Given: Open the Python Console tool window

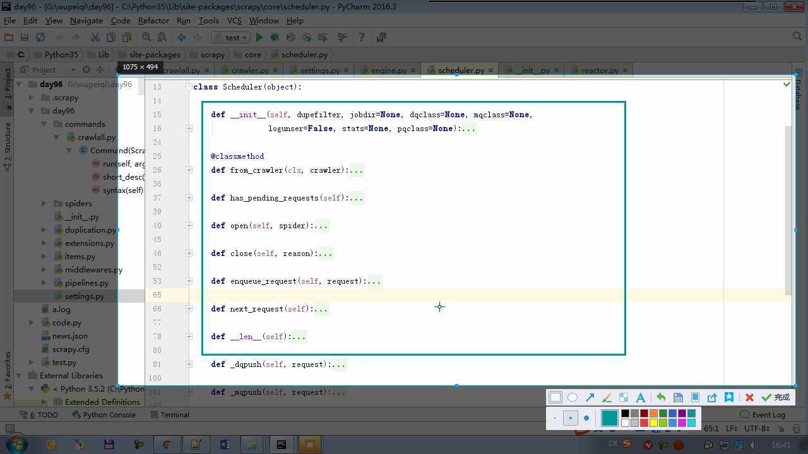Looking at the screenshot, I should coord(104,415).
